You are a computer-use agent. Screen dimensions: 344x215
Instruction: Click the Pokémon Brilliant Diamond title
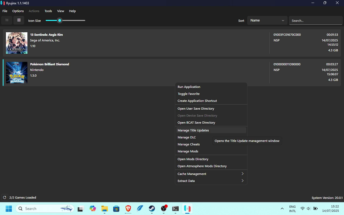tap(50, 64)
